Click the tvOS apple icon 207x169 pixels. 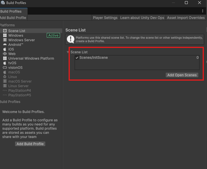point(5,63)
